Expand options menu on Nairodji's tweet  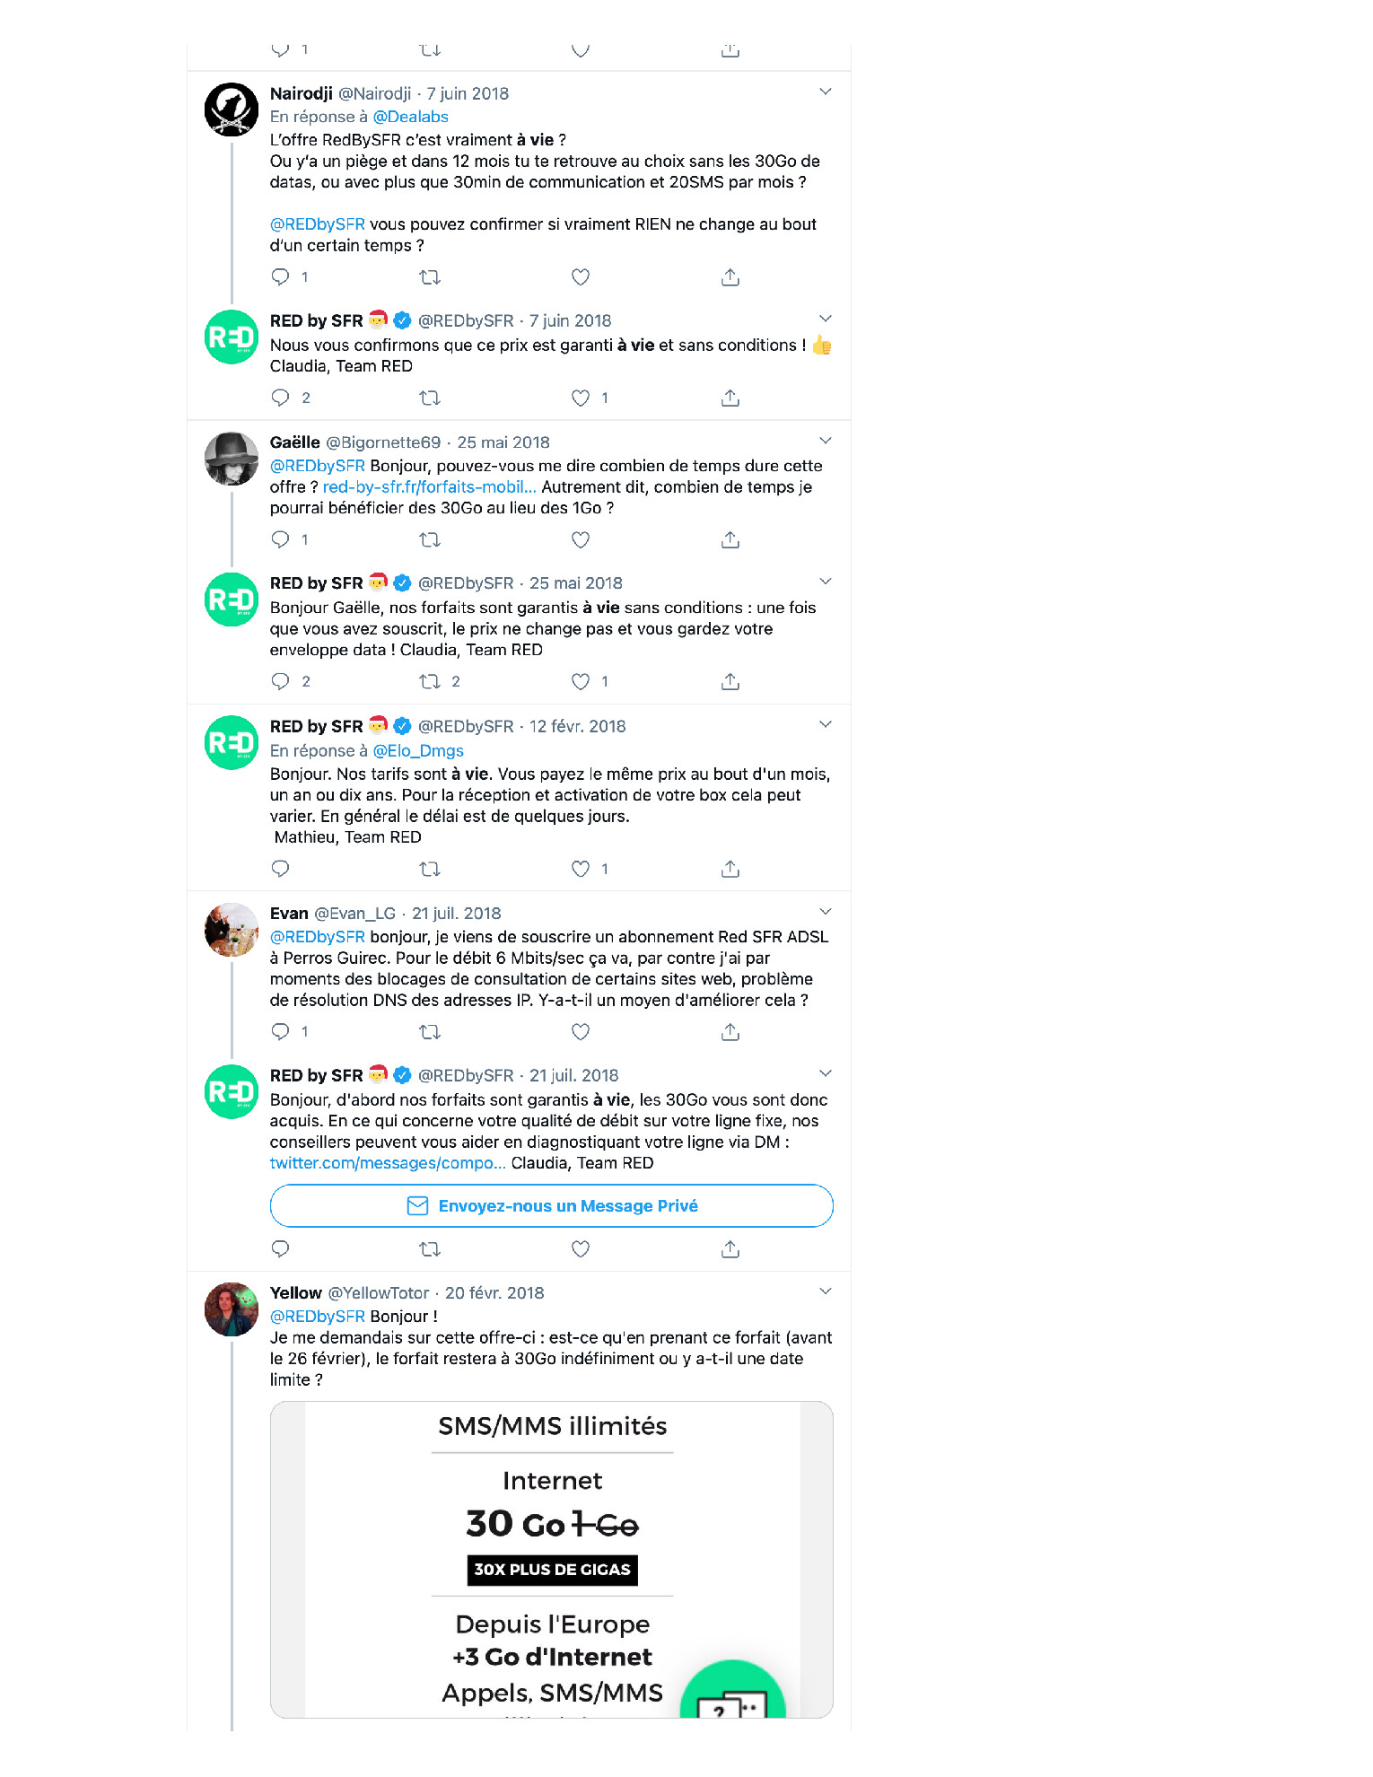826,92
